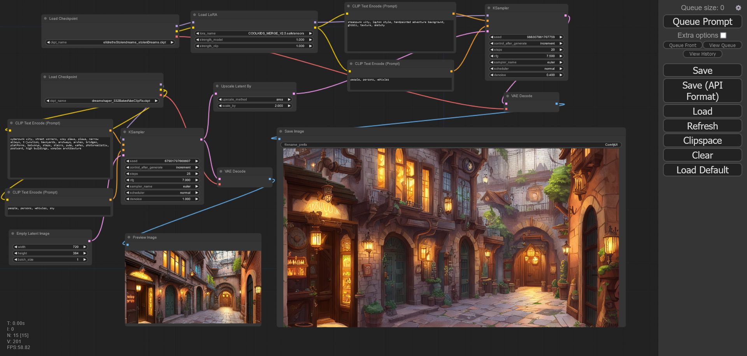Collapse the Upscale Latent By node dot

click(217, 86)
